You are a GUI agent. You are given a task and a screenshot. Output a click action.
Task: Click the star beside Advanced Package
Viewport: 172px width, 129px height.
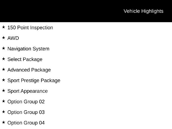pyautogui.click(x=3, y=69)
